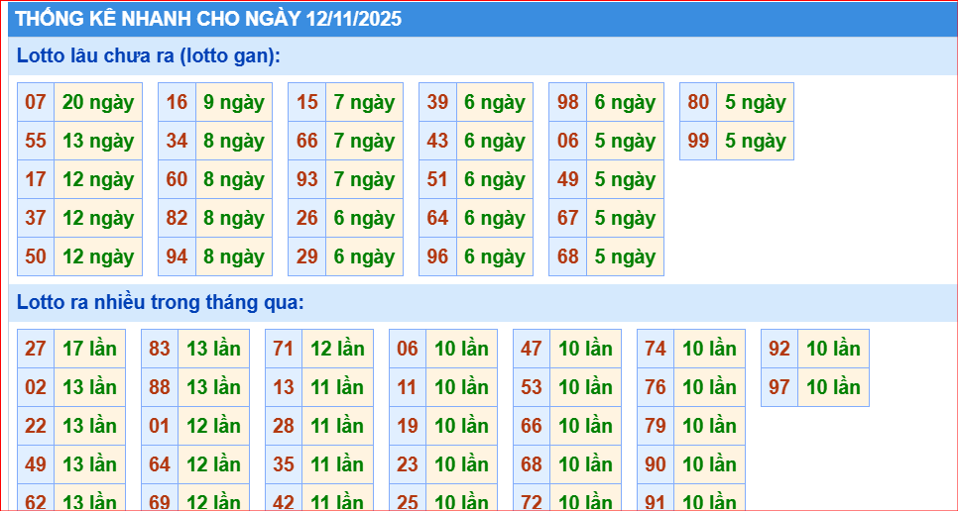Viewport: 958px width, 511px height.
Task: Click '10 lần' beside number 53
Action: [x=585, y=387]
